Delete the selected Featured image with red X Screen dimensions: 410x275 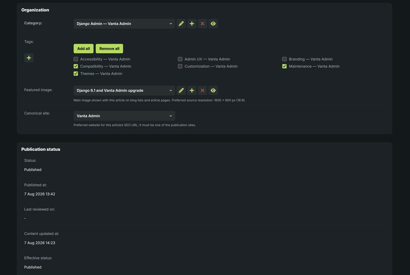(202, 91)
